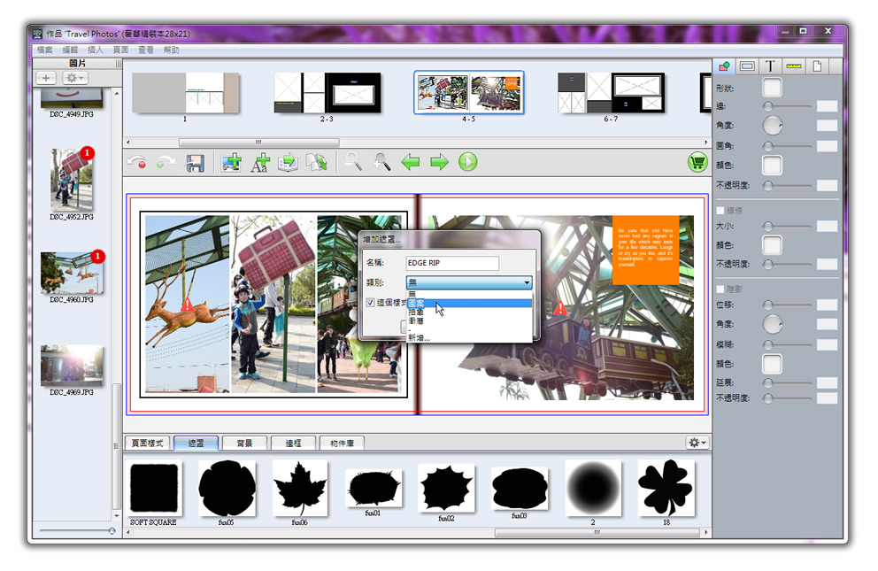Open gear settings dropdown in photo panel
The width and height of the screenshot is (878, 571).
click(74, 78)
